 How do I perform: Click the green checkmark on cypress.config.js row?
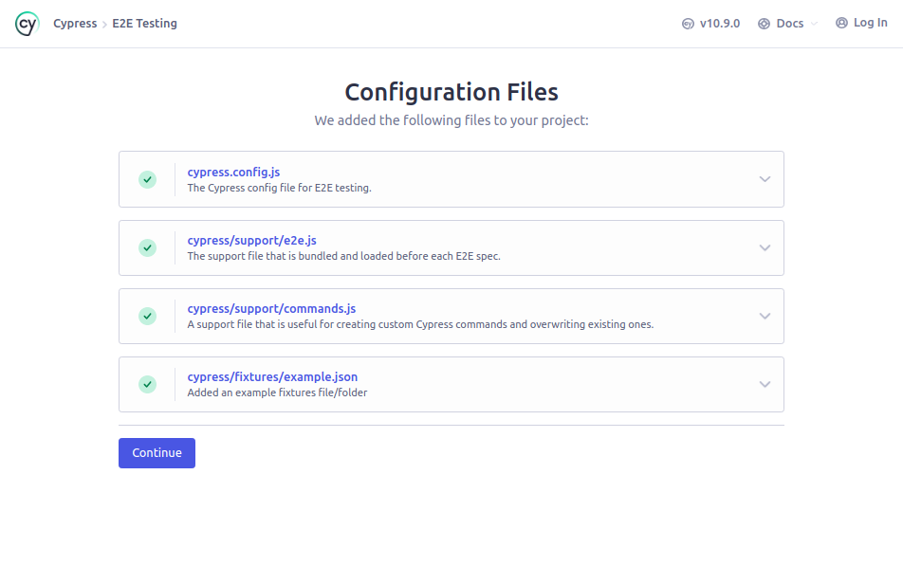click(x=147, y=179)
